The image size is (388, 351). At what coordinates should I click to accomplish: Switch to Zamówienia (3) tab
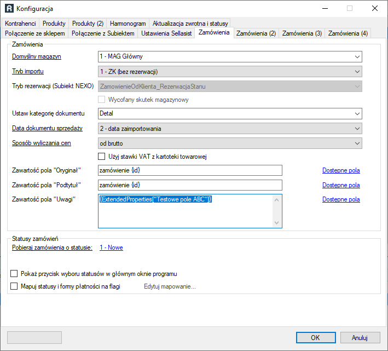point(302,33)
